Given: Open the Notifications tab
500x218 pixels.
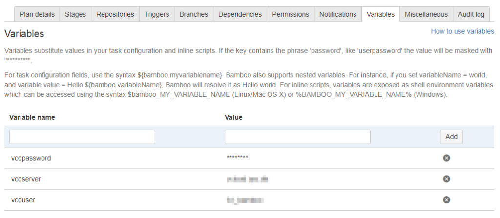Looking at the screenshot, I should point(338,14).
